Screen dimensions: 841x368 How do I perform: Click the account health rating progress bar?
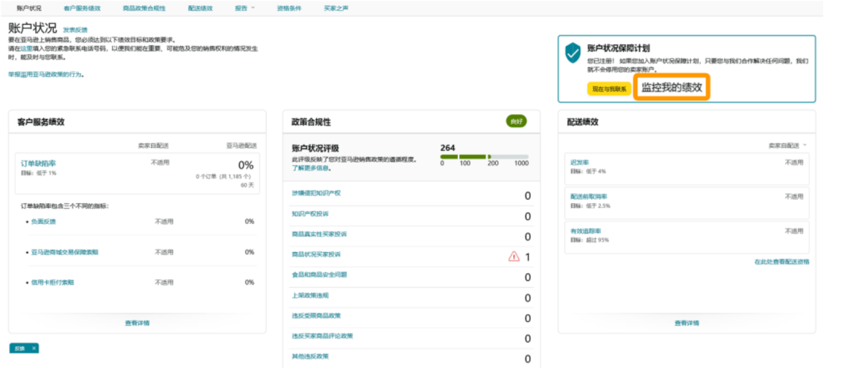tap(484, 157)
